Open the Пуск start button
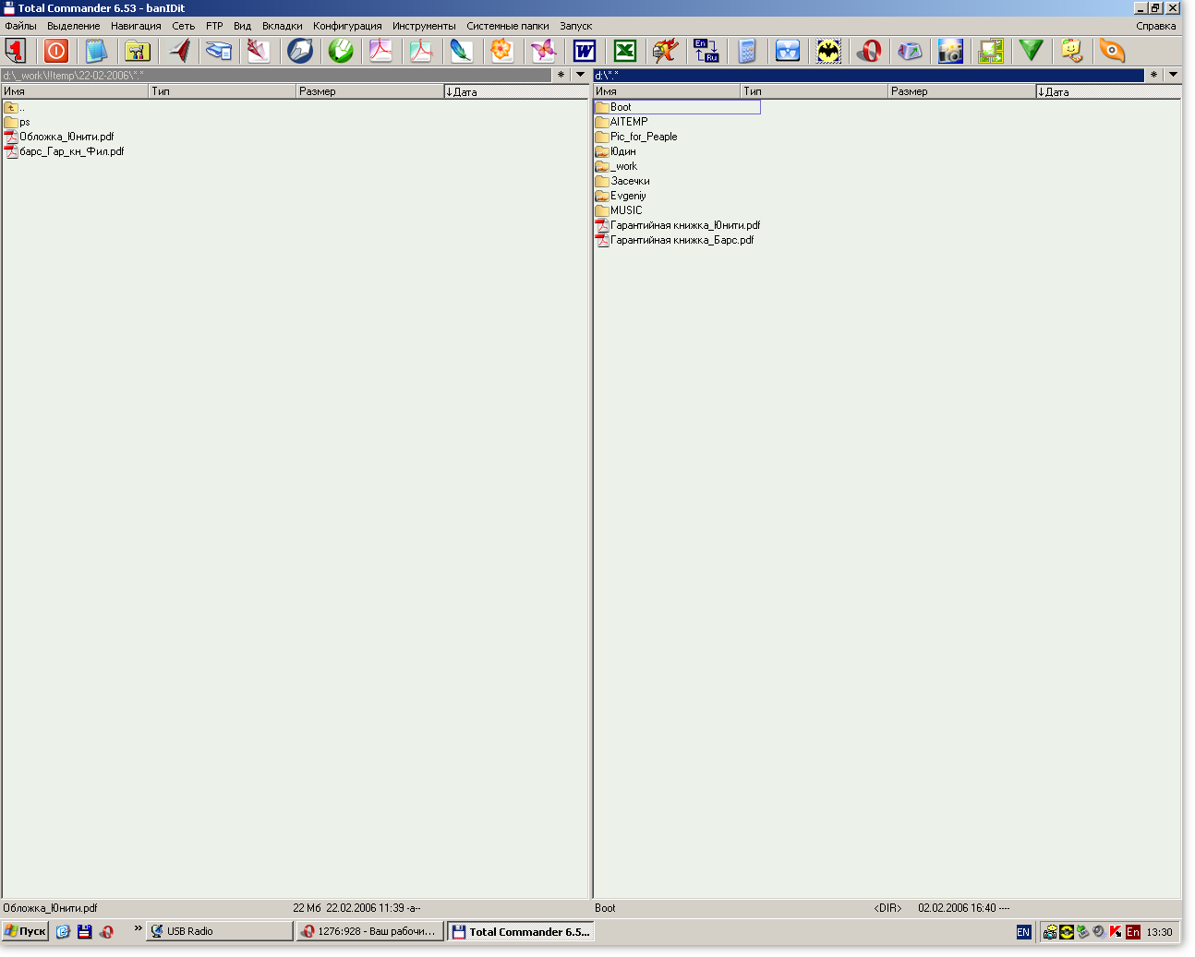The width and height of the screenshot is (1195, 957). coord(25,931)
